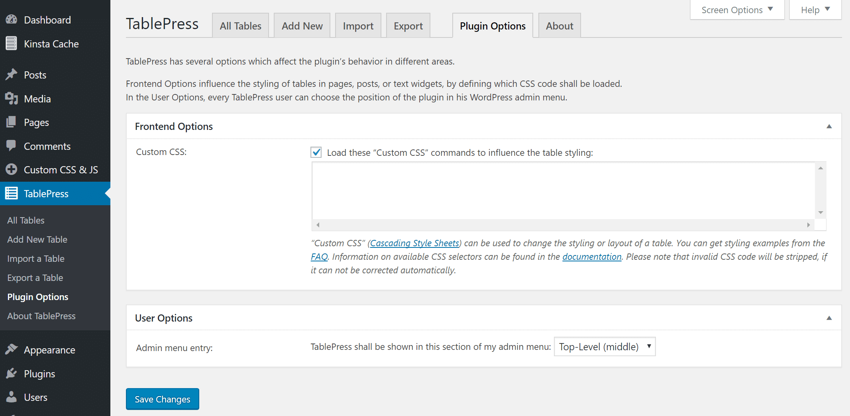The width and height of the screenshot is (850, 416).
Task: Collapse the Frontend Options panel
Action: pyautogui.click(x=829, y=126)
